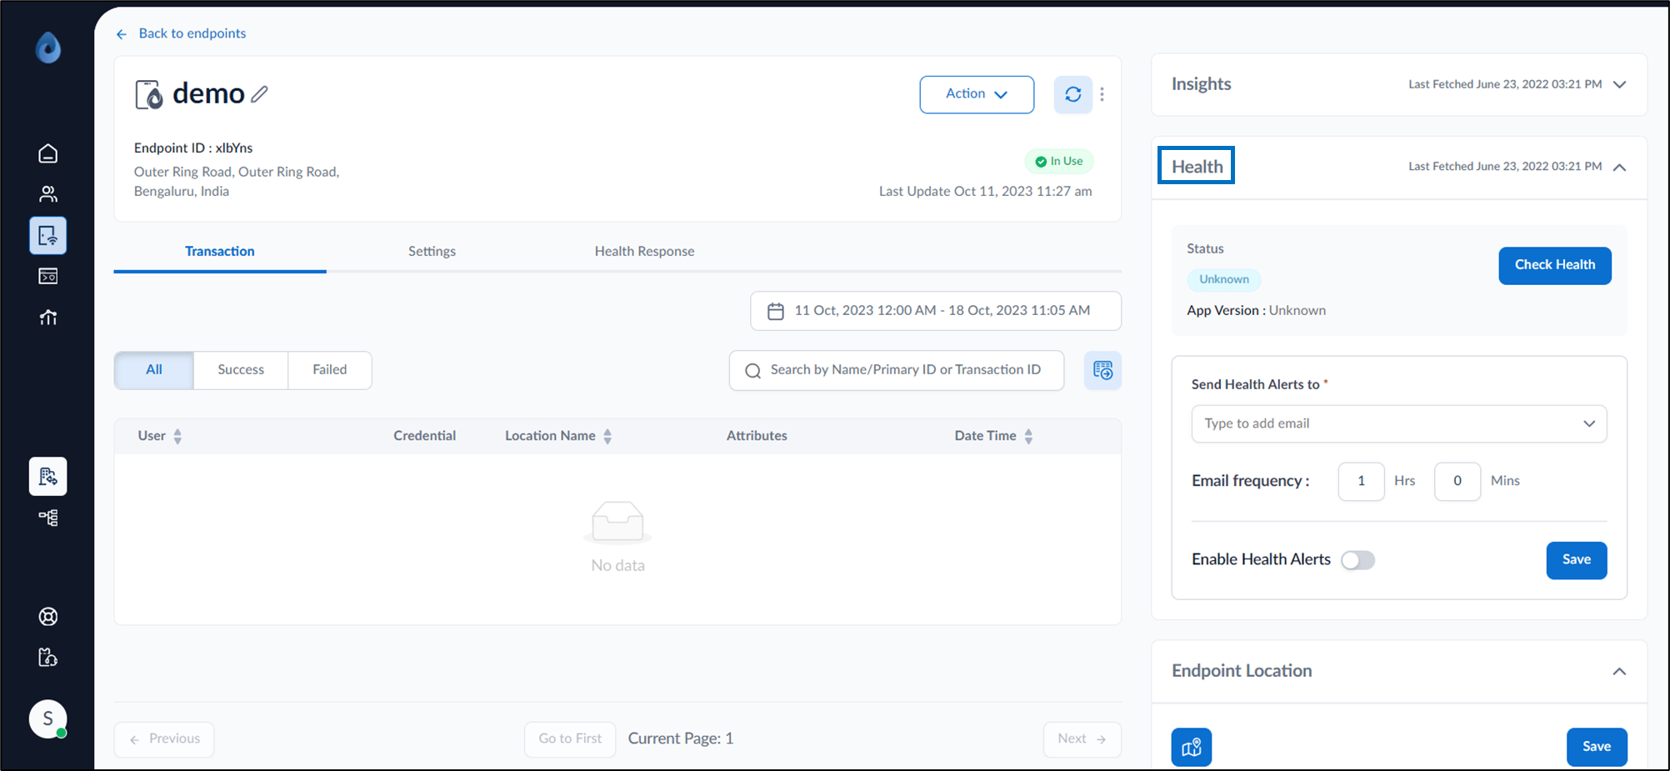Click the Previous page button
Image resolution: width=1670 pixels, height=771 pixels.
(x=164, y=739)
